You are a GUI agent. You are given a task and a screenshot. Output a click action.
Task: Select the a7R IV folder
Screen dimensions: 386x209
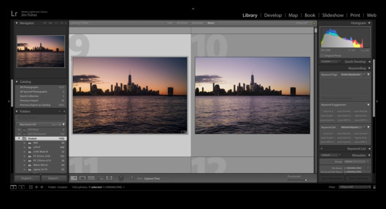coord(37,147)
